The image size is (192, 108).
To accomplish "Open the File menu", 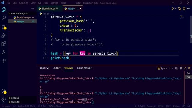I will pos(9,3).
